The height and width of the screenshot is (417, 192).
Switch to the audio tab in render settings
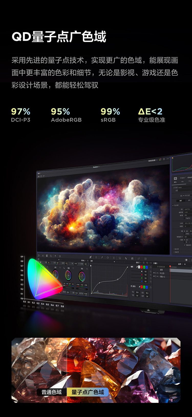[189, 200]
